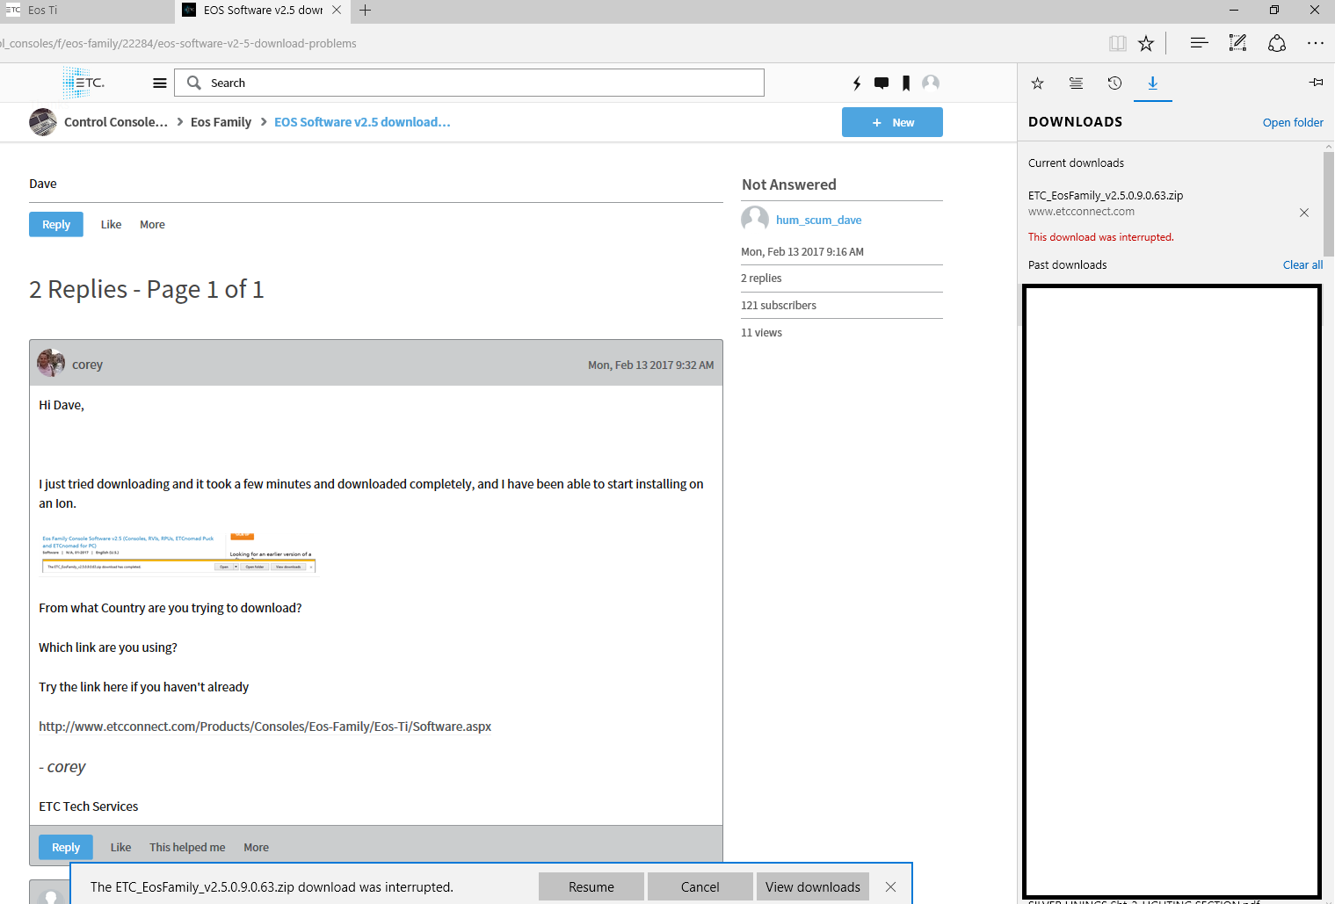This screenshot has height=904, width=1335.
Task: Click ETC_EosFamily_v2.5.0.9.0.63.zip in downloads list
Action: pyautogui.click(x=1106, y=195)
